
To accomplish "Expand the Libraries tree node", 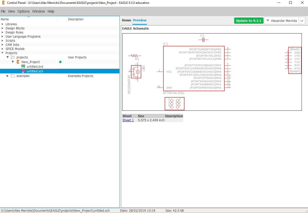I will click(x=2, y=24).
